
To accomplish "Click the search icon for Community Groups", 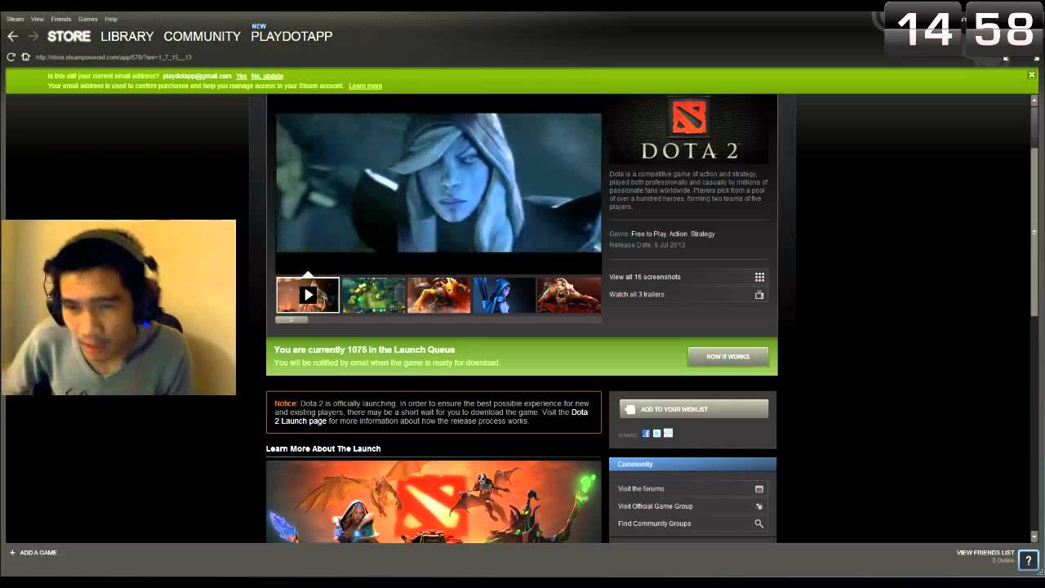I will [x=759, y=523].
